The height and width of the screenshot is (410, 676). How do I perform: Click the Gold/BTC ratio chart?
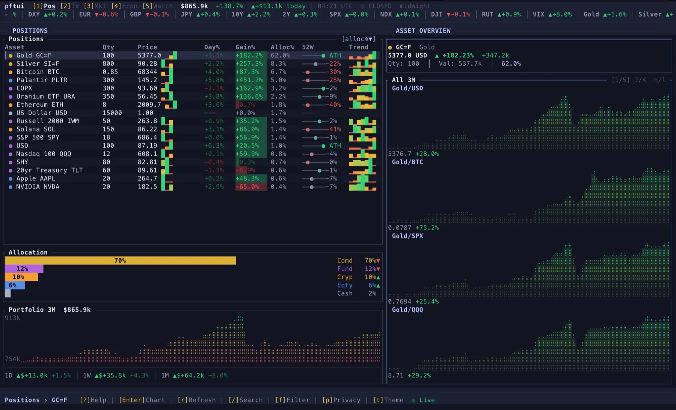(x=529, y=195)
